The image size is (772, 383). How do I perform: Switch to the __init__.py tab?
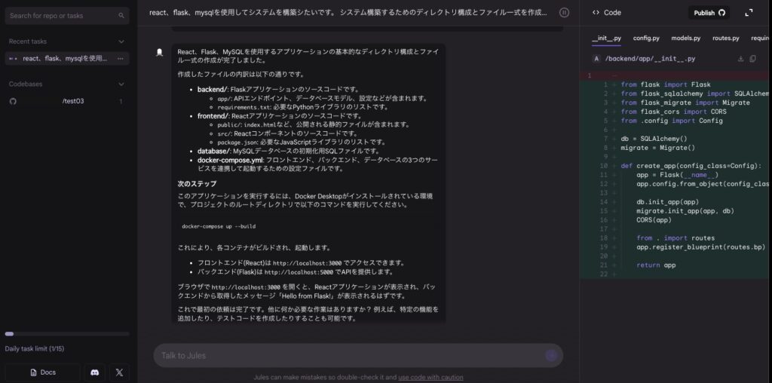[x=607, y=38]
